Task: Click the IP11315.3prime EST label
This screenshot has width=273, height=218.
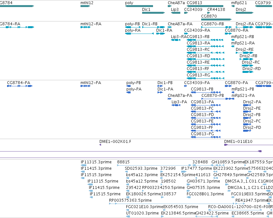Action: coord(96,162)
